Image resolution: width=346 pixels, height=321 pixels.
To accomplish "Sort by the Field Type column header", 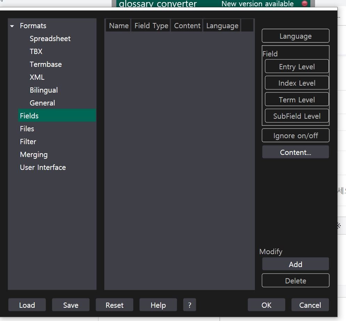I will pos(151,26).
